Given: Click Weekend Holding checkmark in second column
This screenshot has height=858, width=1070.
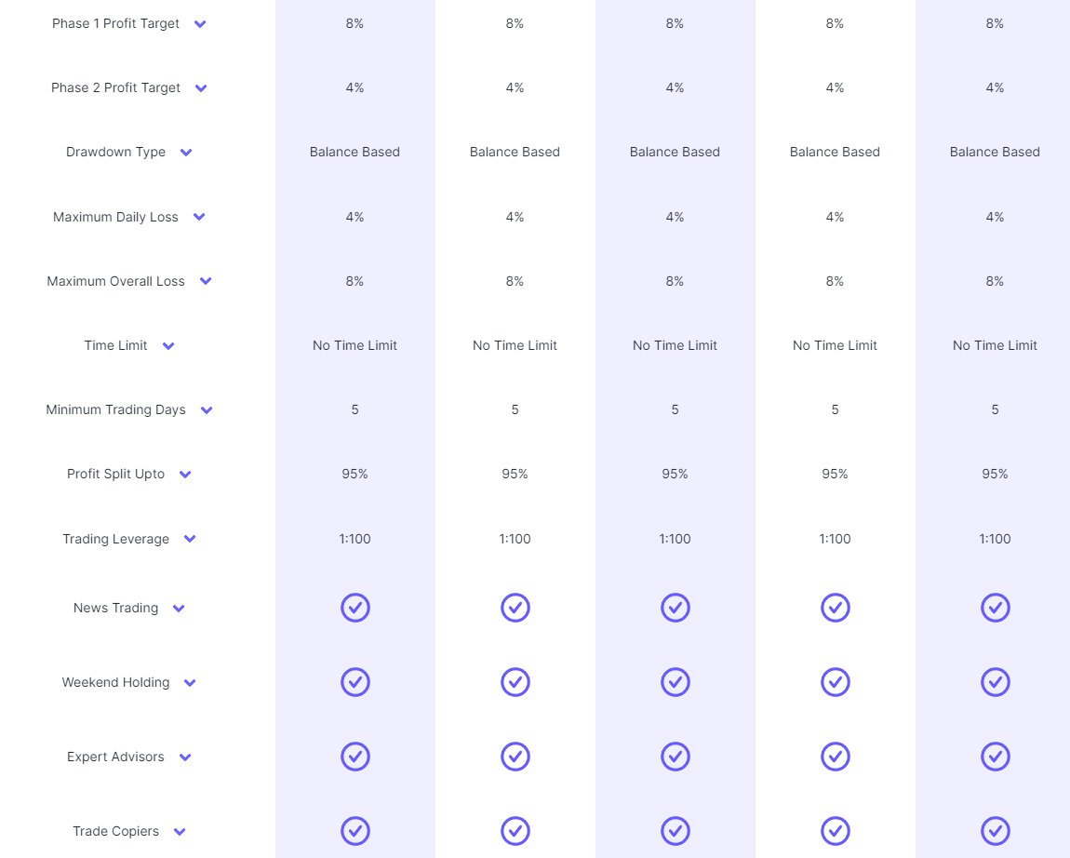Looking at the screenshot, I should point(515,682).
